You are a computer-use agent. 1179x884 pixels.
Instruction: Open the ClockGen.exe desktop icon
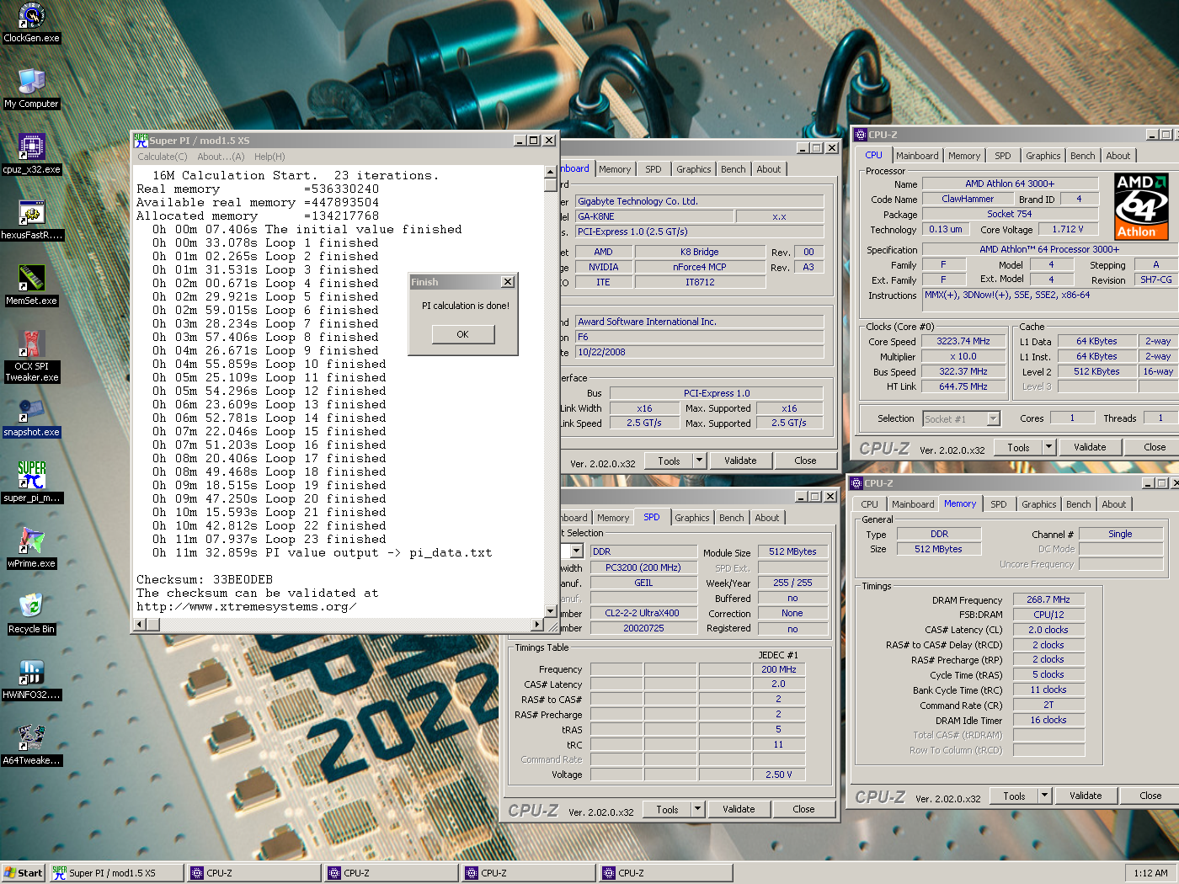pos(31,23)
